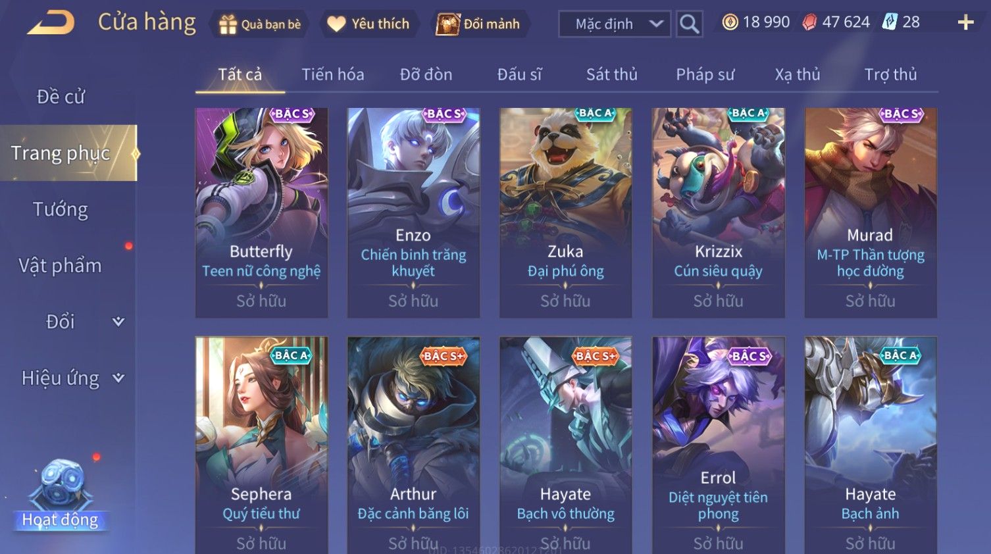This screenshot has height=554, width=991.
Task: Select Tướng in the sidebar
Action: (61, 209)
